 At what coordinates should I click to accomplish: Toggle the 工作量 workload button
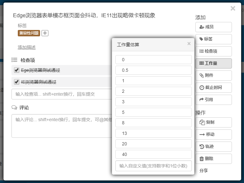(x=213, y=63)
